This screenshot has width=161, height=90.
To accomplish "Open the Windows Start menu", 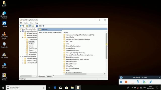I will coord(3,88).
